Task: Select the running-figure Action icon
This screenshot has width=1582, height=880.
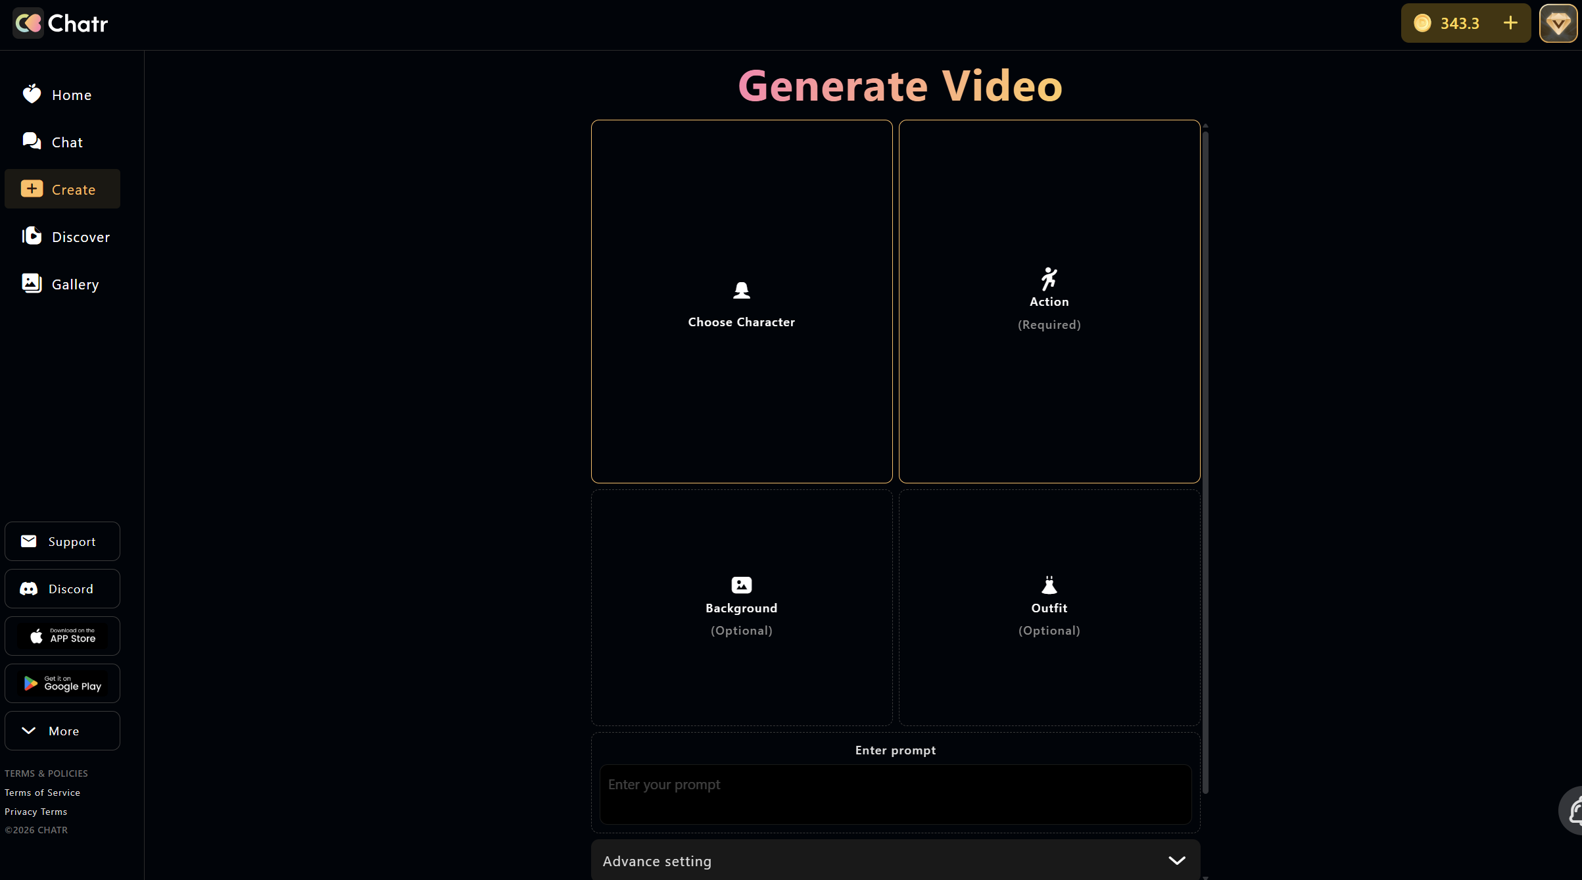Action: (1048, 277)
